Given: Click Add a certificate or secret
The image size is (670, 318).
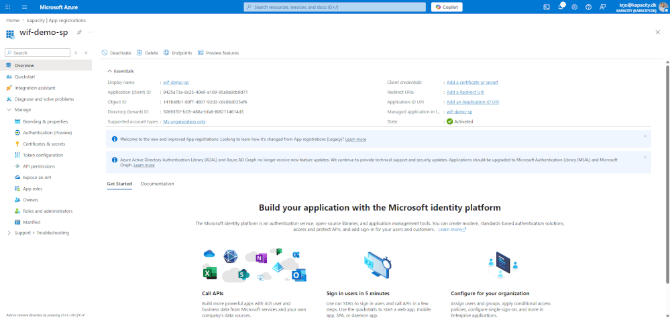Looking at the screenshot, I should click(x=472, y=82).
